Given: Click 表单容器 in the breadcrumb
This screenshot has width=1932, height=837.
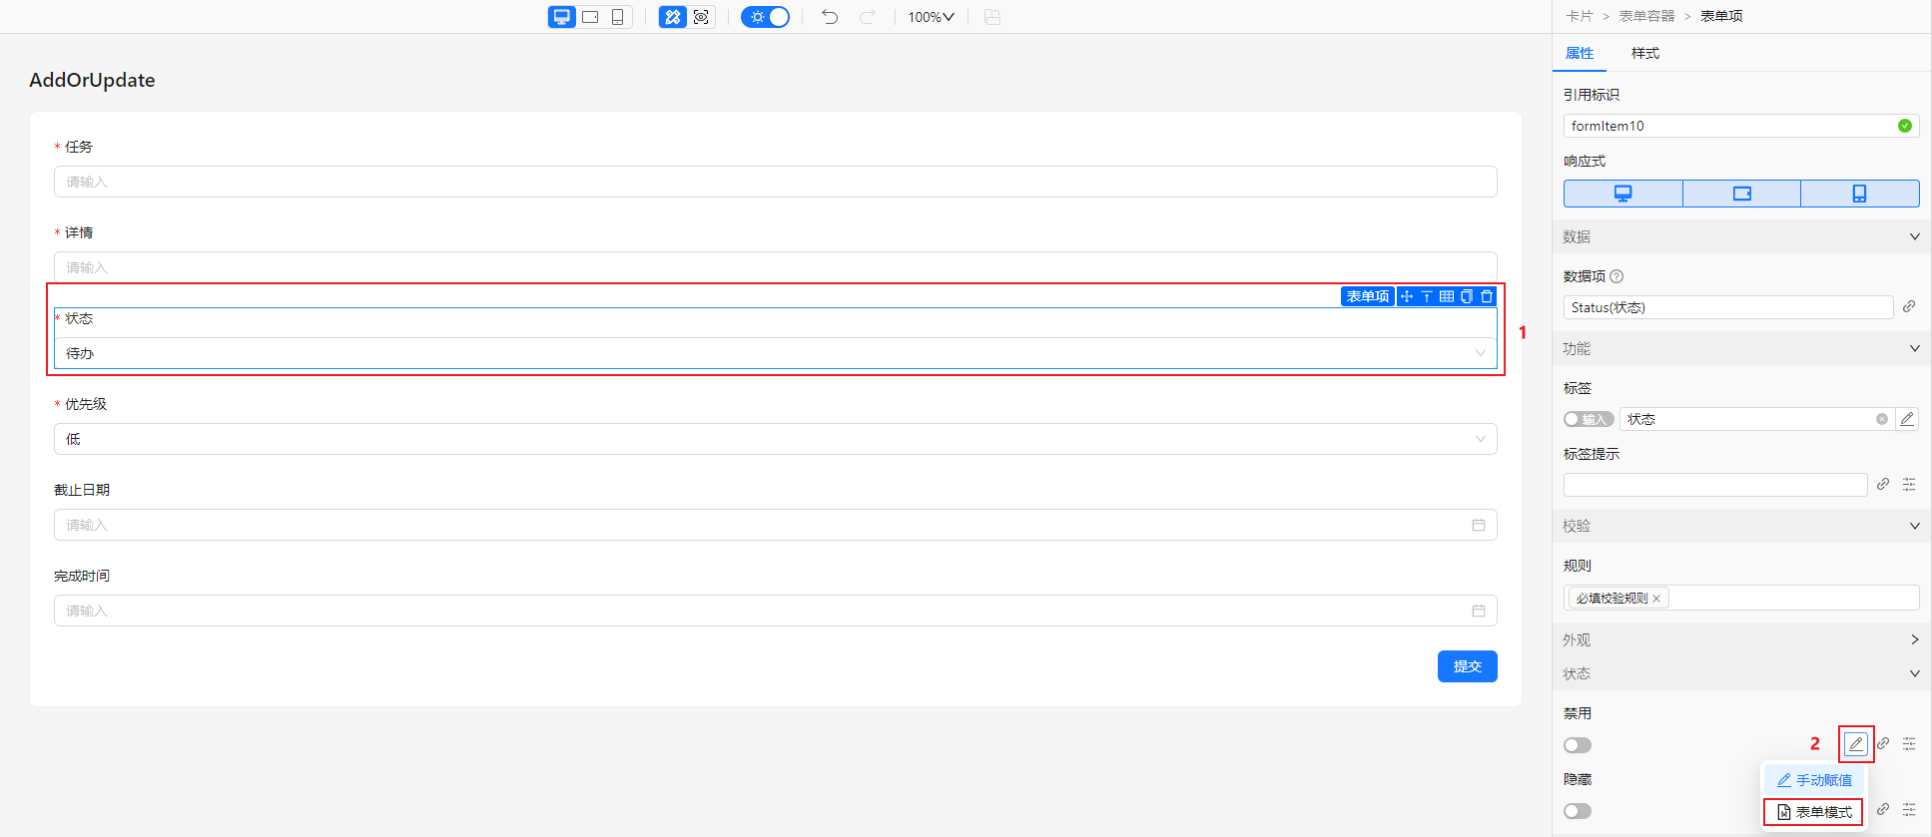Looking at the screenshot, I should [1646, 16].
